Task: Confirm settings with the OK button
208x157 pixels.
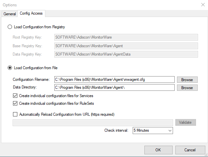Action: pyautogui.click(x=158, y=150)
